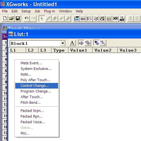Screen dimensions: 141x141
Task: Click the conductor figure toolbar icon
Action: 122,18
